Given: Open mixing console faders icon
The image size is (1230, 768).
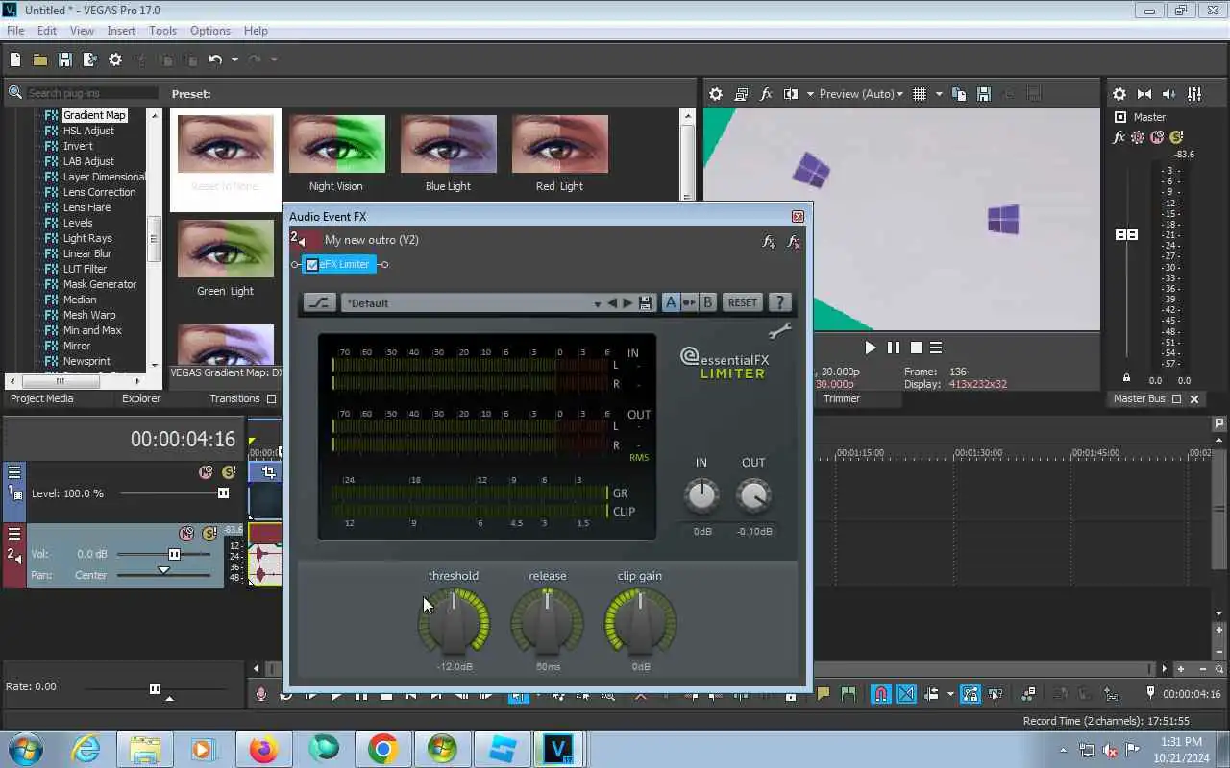Looking at the screenshot, I should coord(1194,94).
